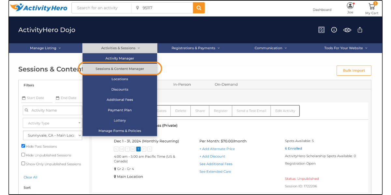The image size is (391, 195).
Task: Check Hide Past Sessions checkbox
Action: (x=23, y=146)
